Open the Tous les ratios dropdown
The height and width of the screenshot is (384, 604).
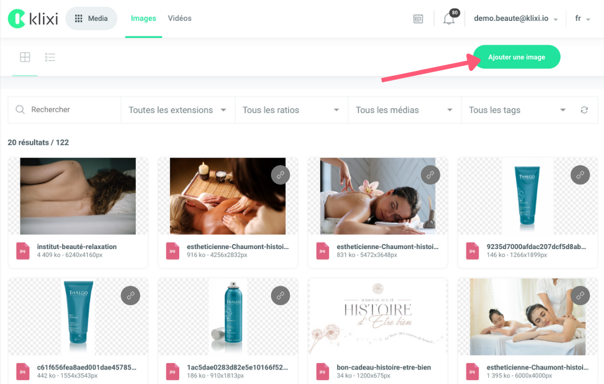291,110
